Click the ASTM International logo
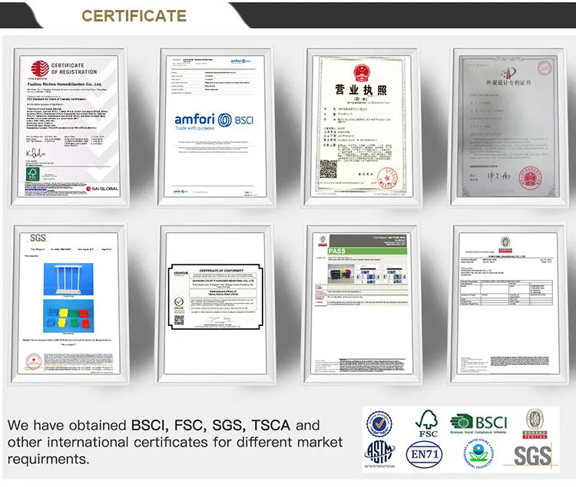 (x=380, y=454)
